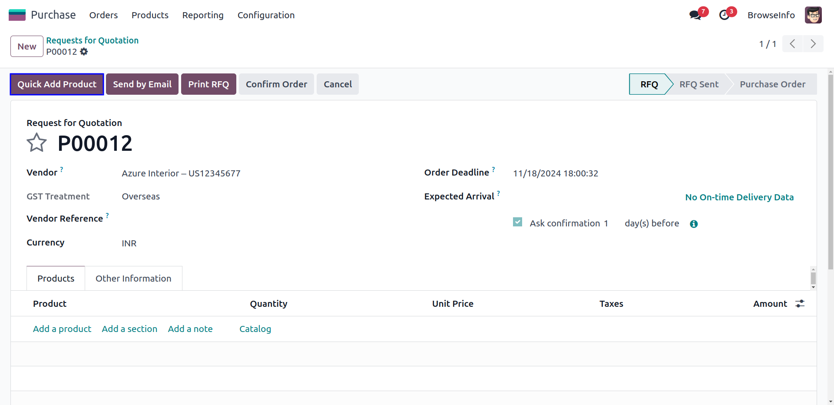This screenshot has height=405, width=834.
Task: Switch to the Other Information tab
Action: (x=133, y=279)
